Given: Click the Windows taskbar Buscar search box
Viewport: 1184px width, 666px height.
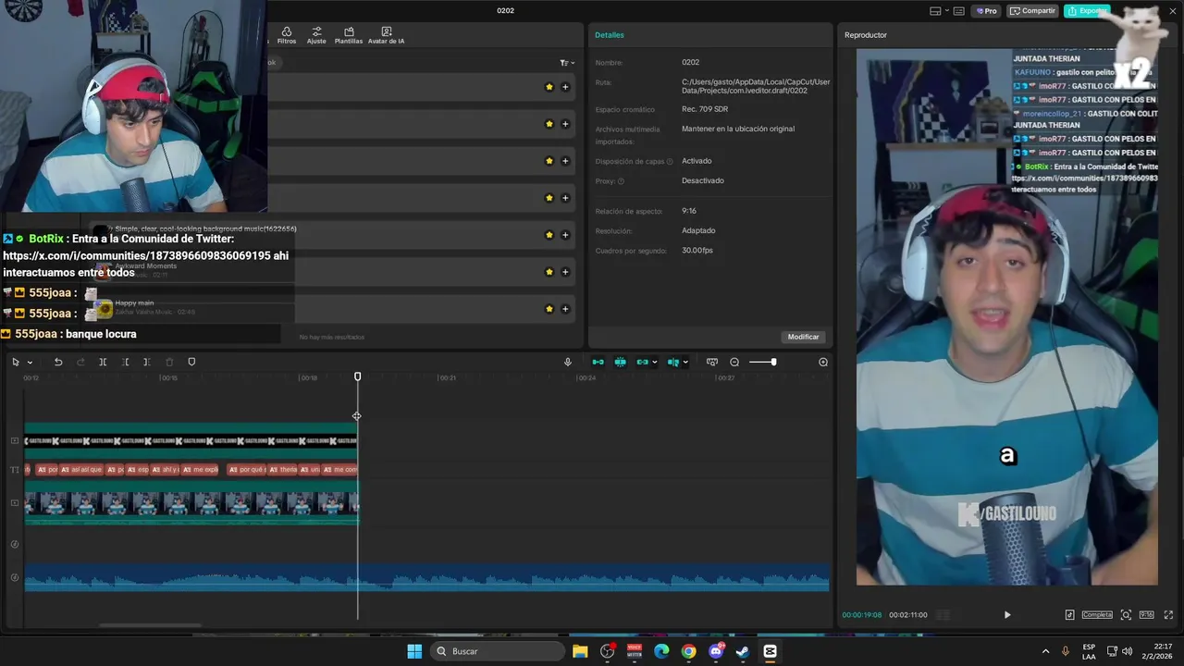Looking at the screenshot, I should 499,651.
